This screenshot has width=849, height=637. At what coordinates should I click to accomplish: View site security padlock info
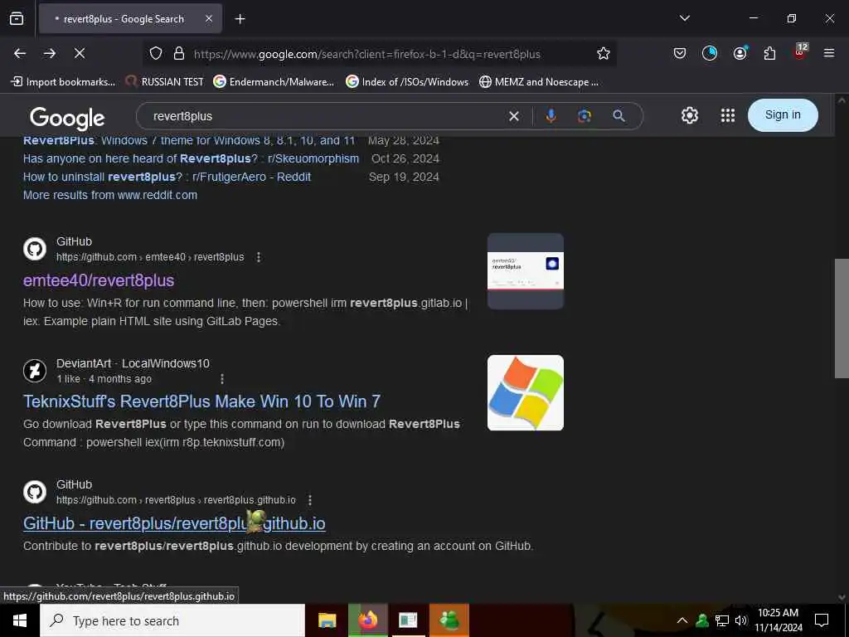click(x=179, y=54)
